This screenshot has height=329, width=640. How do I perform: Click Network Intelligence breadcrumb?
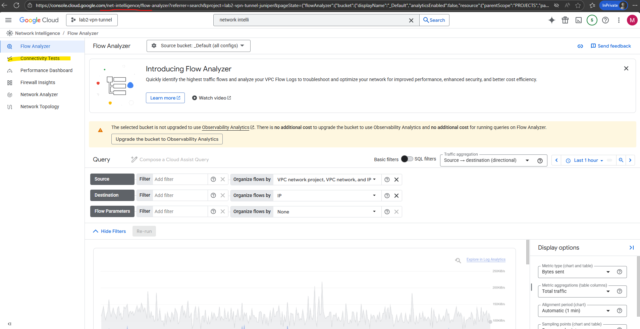click(38, 33)
